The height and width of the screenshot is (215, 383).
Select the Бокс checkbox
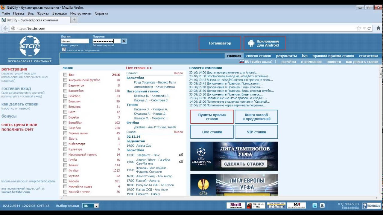pyautogui.click(x=65, y=112)
